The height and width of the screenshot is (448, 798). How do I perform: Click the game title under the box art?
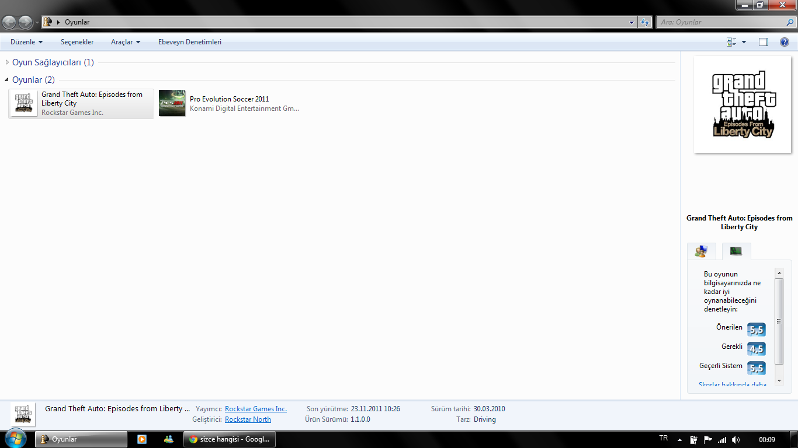pos(740,222)
